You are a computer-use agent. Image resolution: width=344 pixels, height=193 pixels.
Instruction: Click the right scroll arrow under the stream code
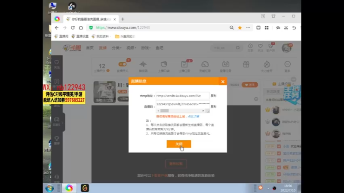pyautogui.click(x=203, y=111)
